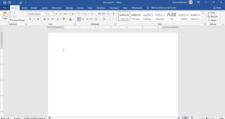Expand the Styles gallery More arrow
The width and height of the screenshot is (225, 119).
pyautogui.click(x=203, y=20)
